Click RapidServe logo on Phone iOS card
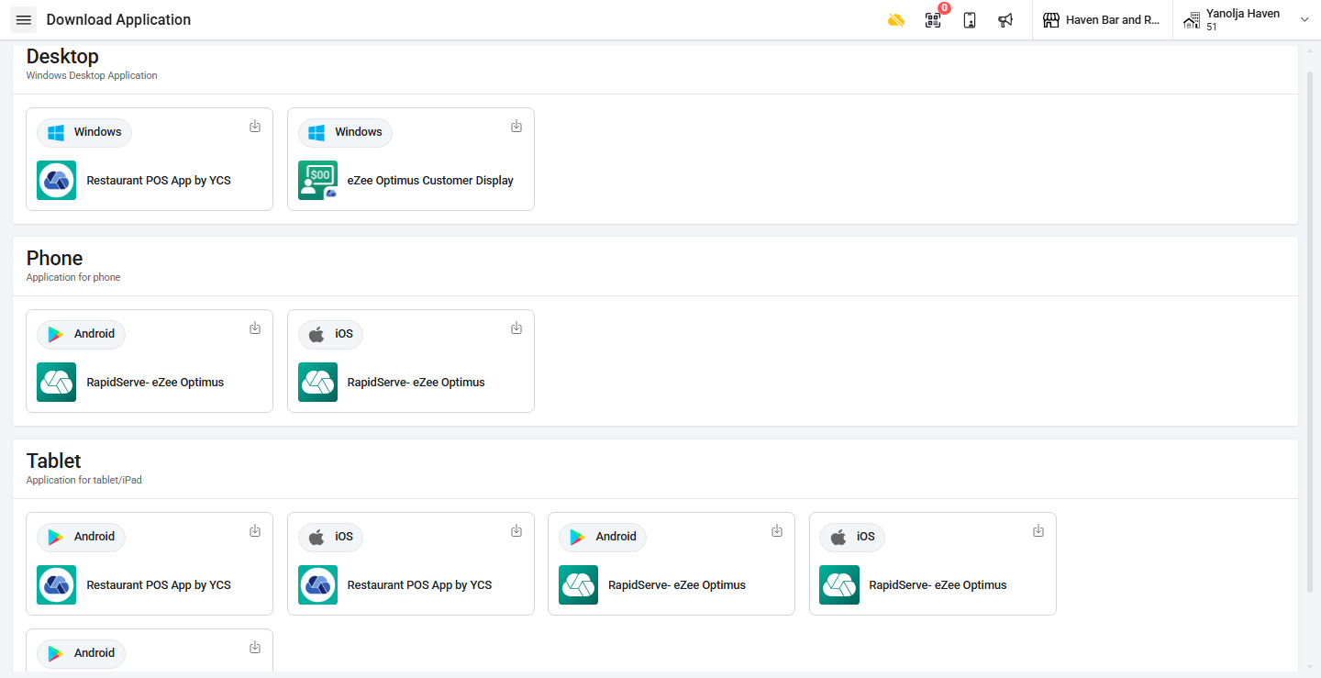Viewport: 1321px width, 678px height. (x=317, y=383)
